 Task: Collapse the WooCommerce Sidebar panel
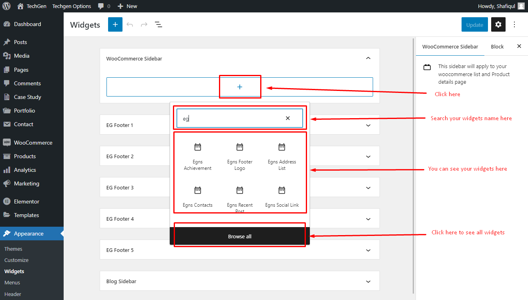tap(368, 58)
